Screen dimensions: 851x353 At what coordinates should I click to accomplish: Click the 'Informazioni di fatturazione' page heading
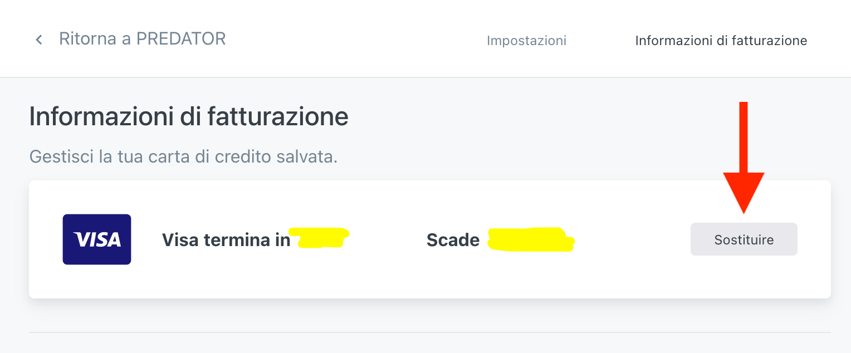pos(189,117)
